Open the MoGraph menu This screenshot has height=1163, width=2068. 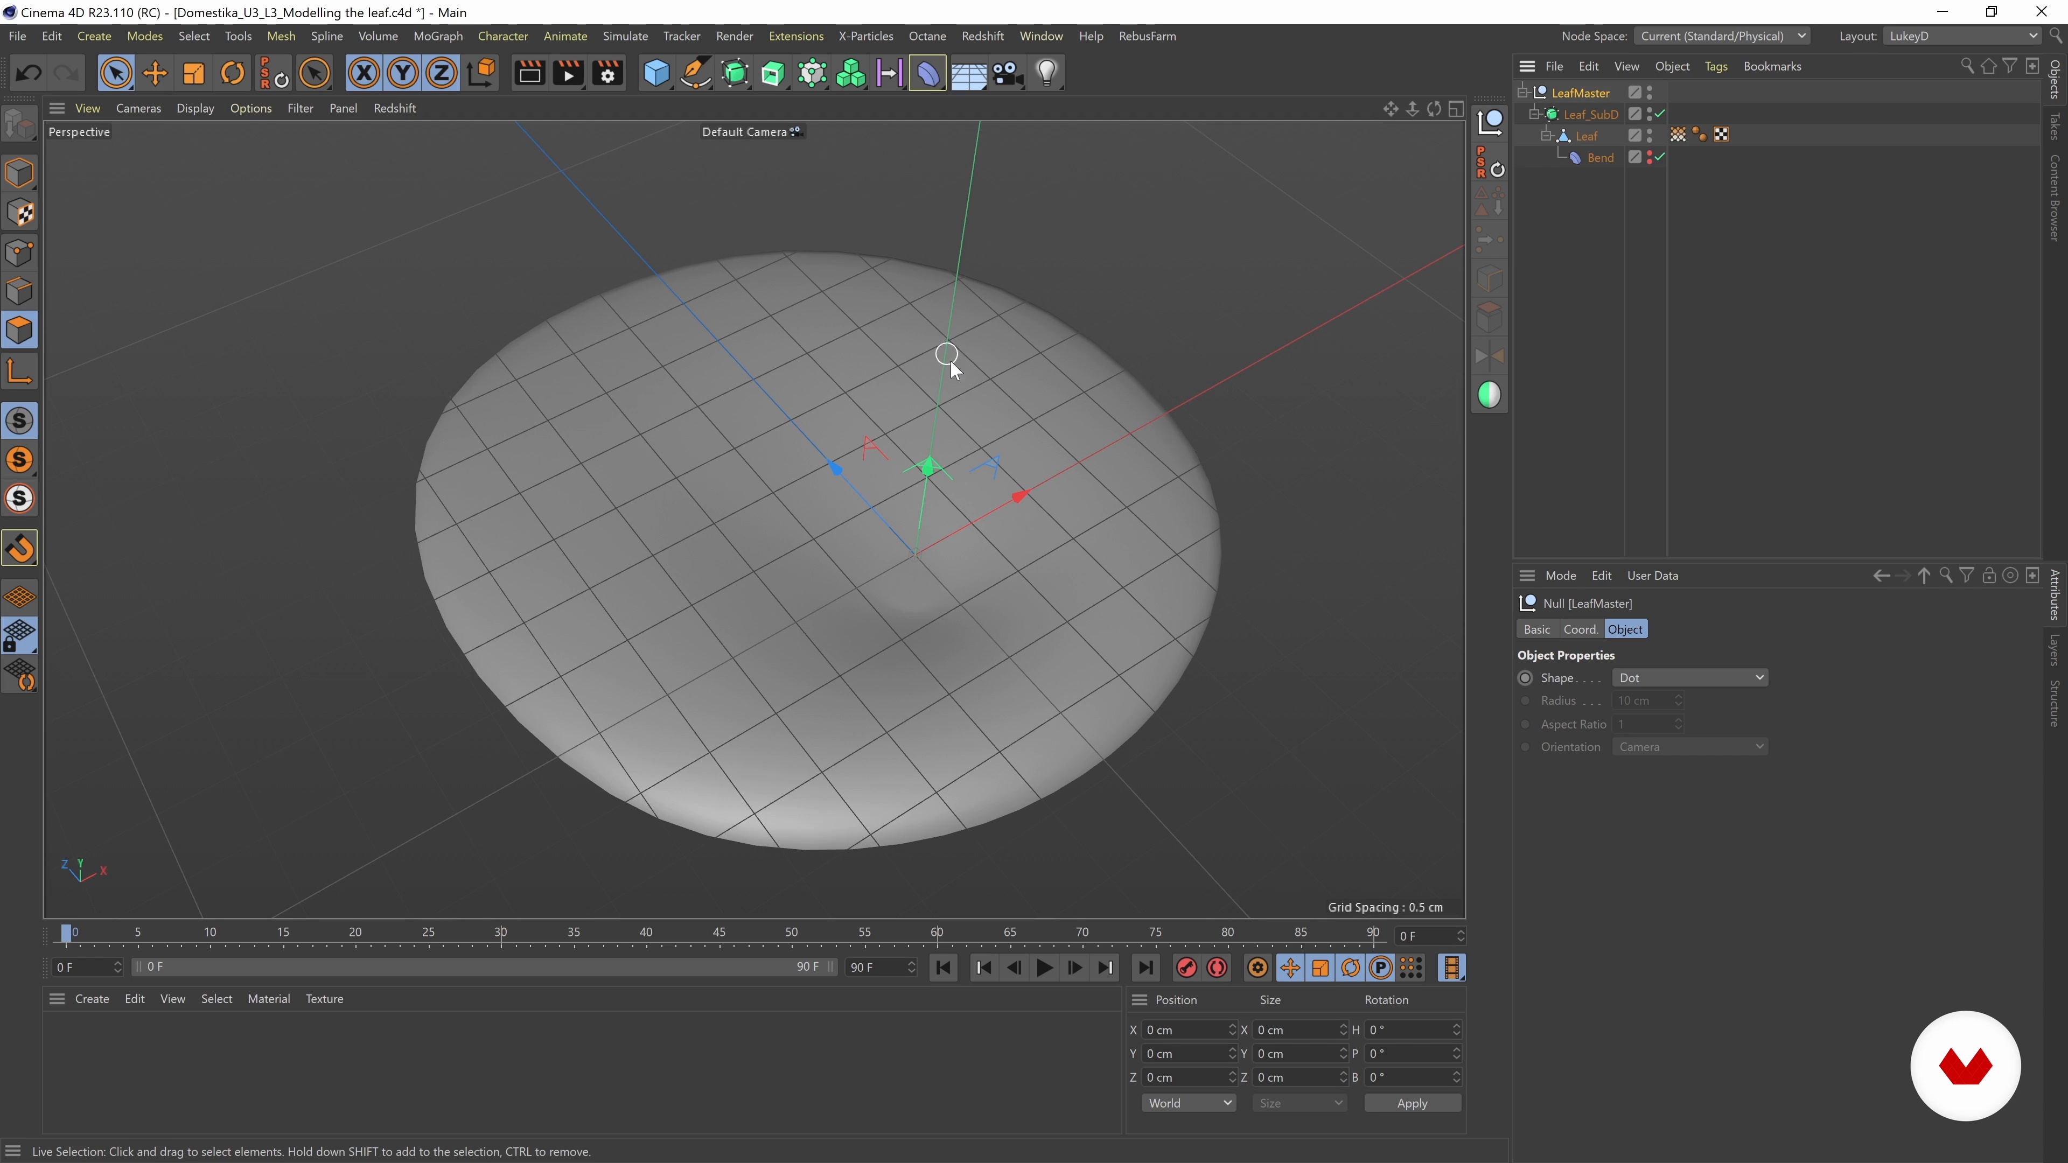tap(437, 36)
